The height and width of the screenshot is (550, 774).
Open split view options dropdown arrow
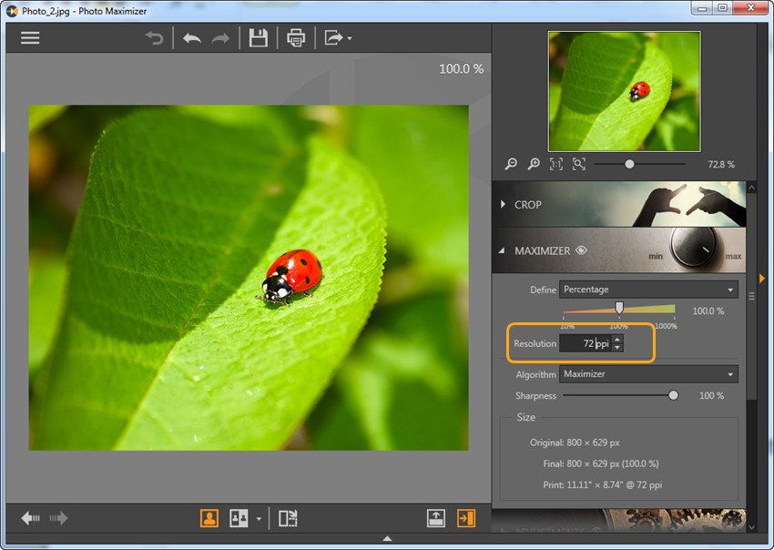pyautogui.click(x=259, y=519)
